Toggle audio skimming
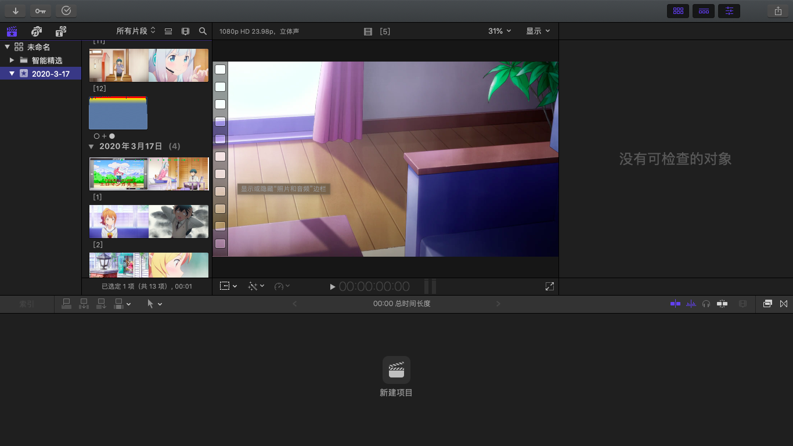Image resolution: width=793 pixels, height=446 pixels. click(691, 304)
